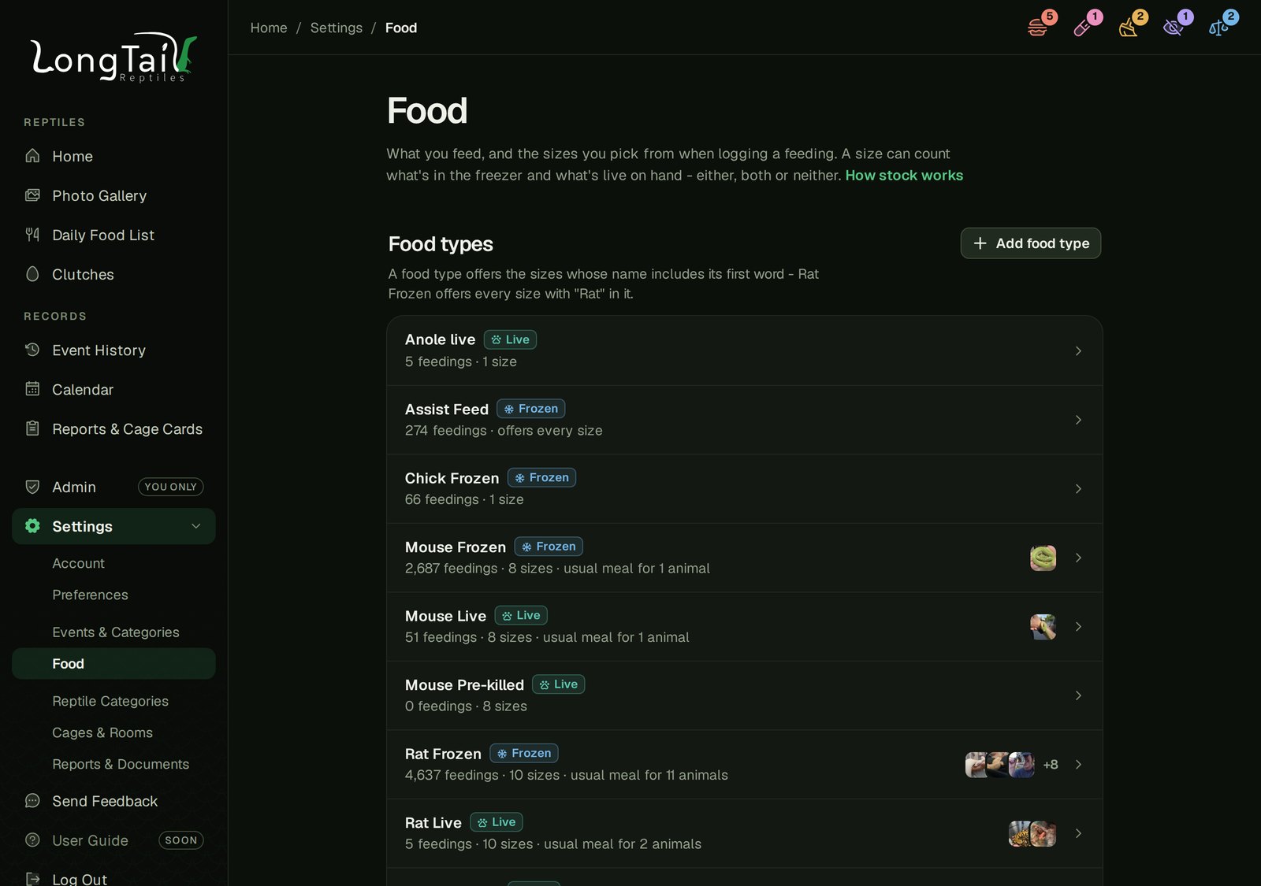Expand the Mouse Frozen row chevron

(1078, 558)
